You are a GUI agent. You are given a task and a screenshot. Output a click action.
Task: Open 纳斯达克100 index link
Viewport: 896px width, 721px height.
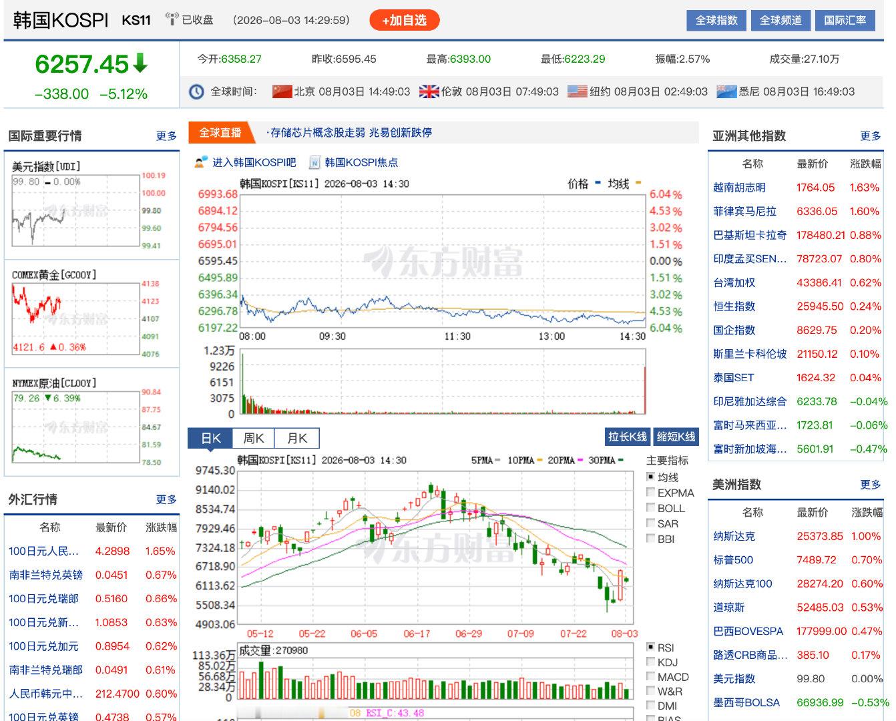pos(742,583)
